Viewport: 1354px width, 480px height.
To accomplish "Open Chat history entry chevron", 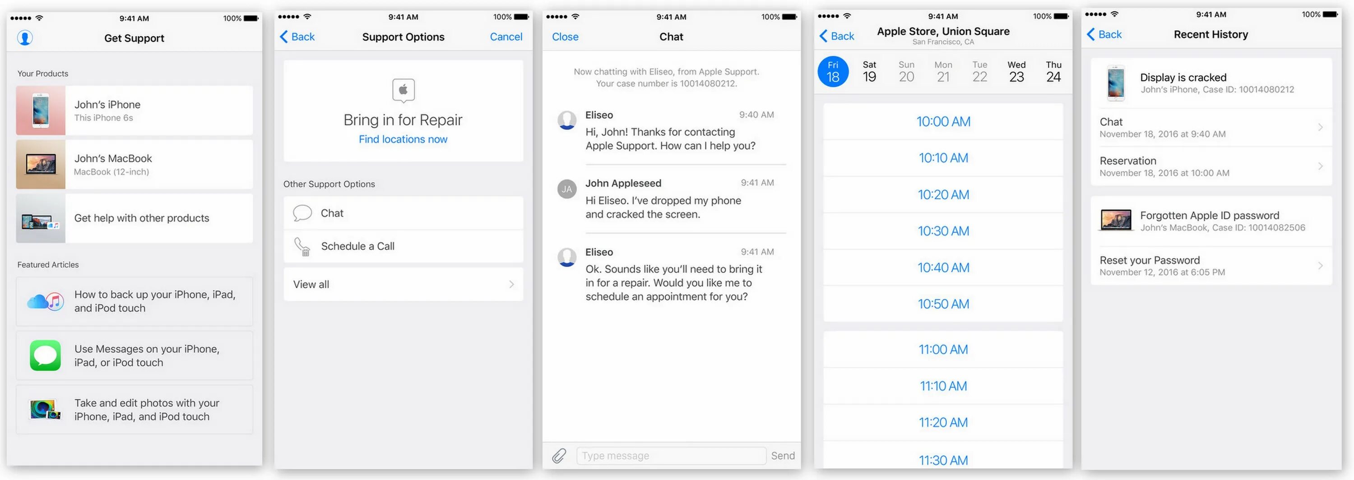I will coord(1320,128).
